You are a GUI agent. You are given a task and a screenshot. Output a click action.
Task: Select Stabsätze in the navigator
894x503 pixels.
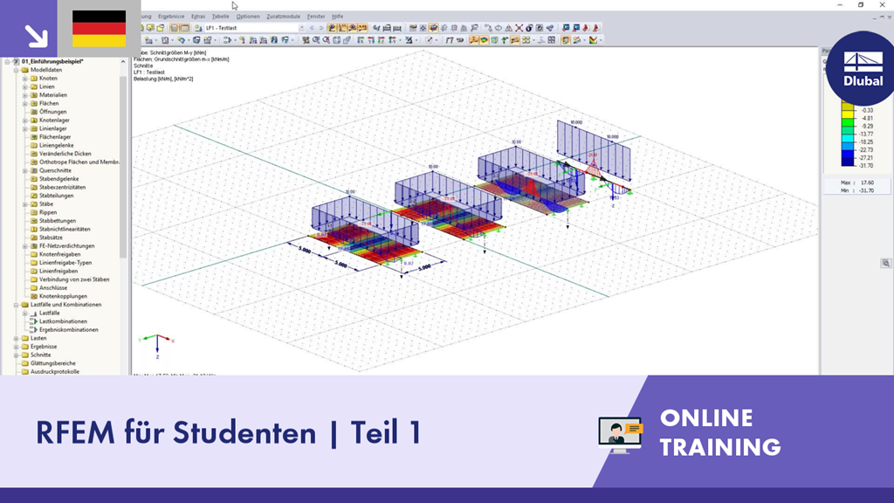[51, 238]
